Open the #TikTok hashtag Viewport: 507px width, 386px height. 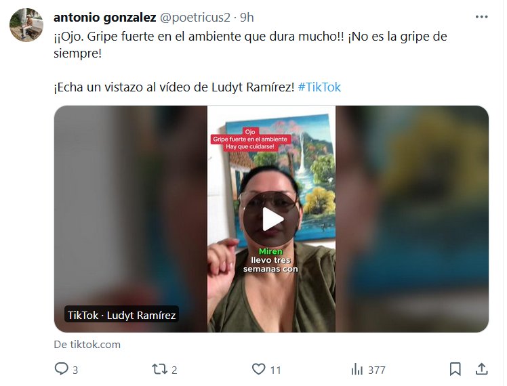click(319, 87)
